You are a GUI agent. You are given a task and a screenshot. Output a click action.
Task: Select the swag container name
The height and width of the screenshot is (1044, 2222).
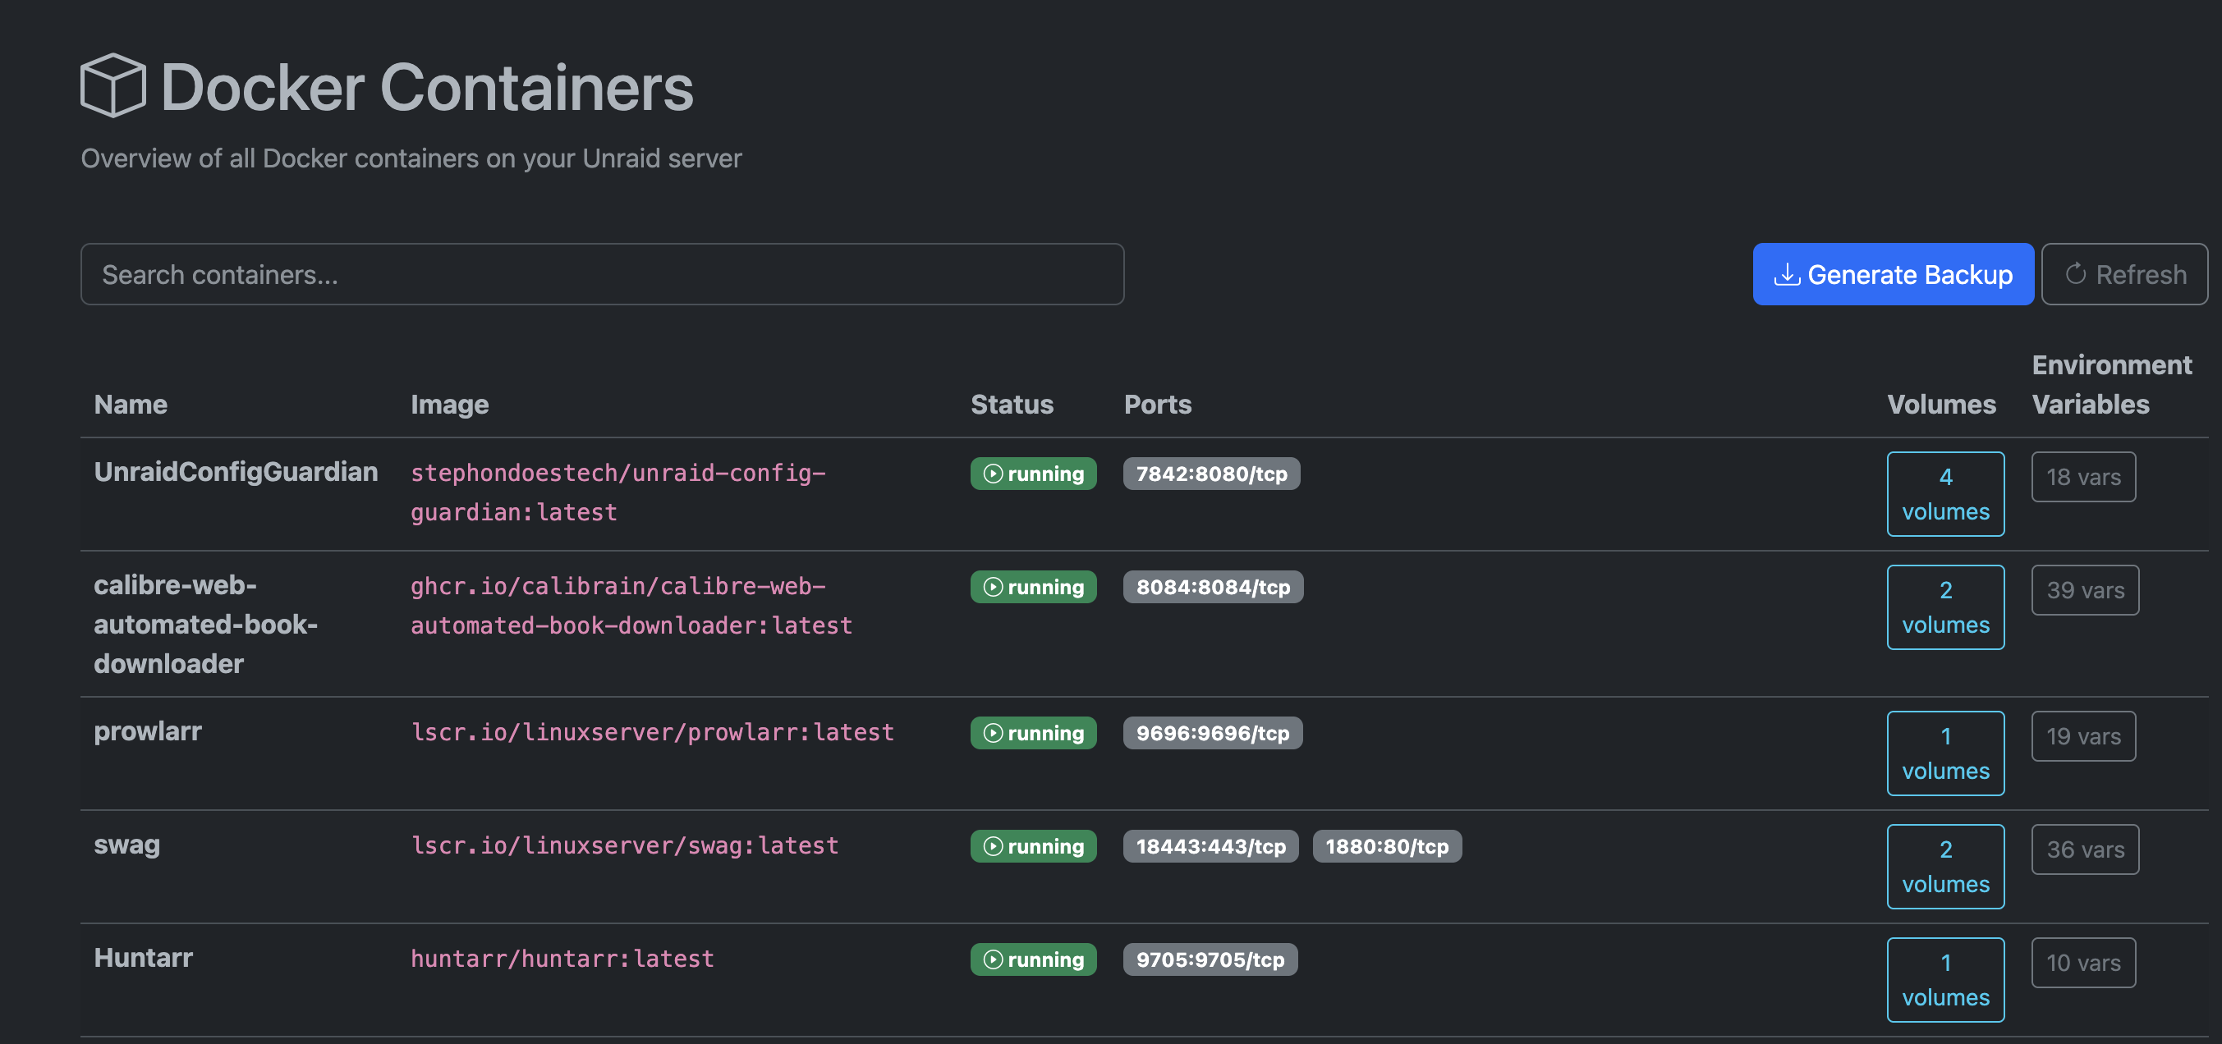point(126,845)
